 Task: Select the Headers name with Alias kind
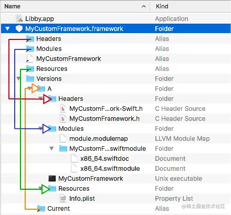click(x=49, y=38)
